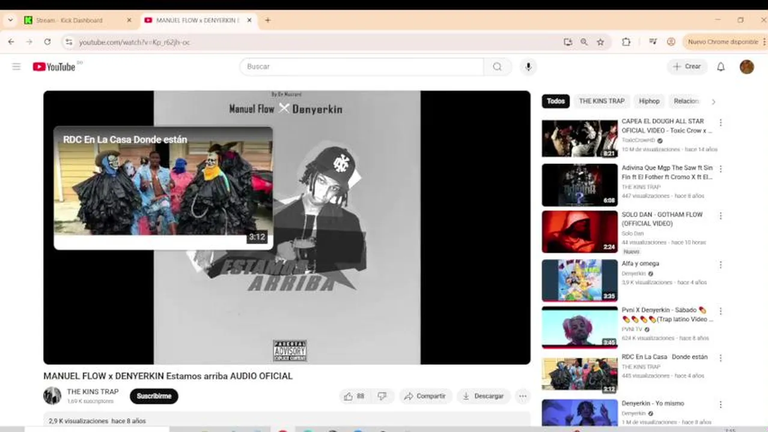The height and width of the screenshot is (432, 768).
Task: Like the video with thumbs up
Action: (x=353, y=396)
